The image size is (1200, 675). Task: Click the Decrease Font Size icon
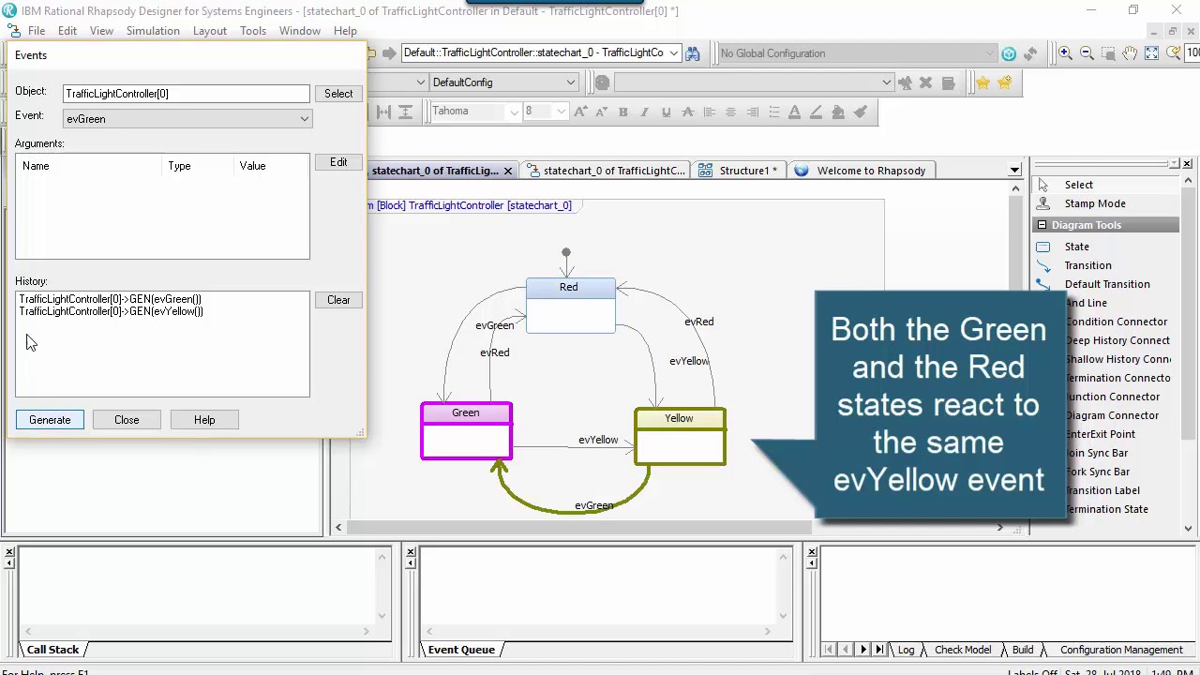(x=601, y=112)
